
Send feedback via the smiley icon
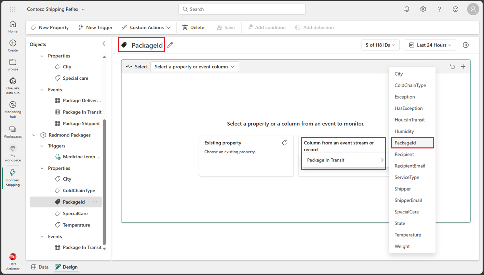click(x=456, y=9)
